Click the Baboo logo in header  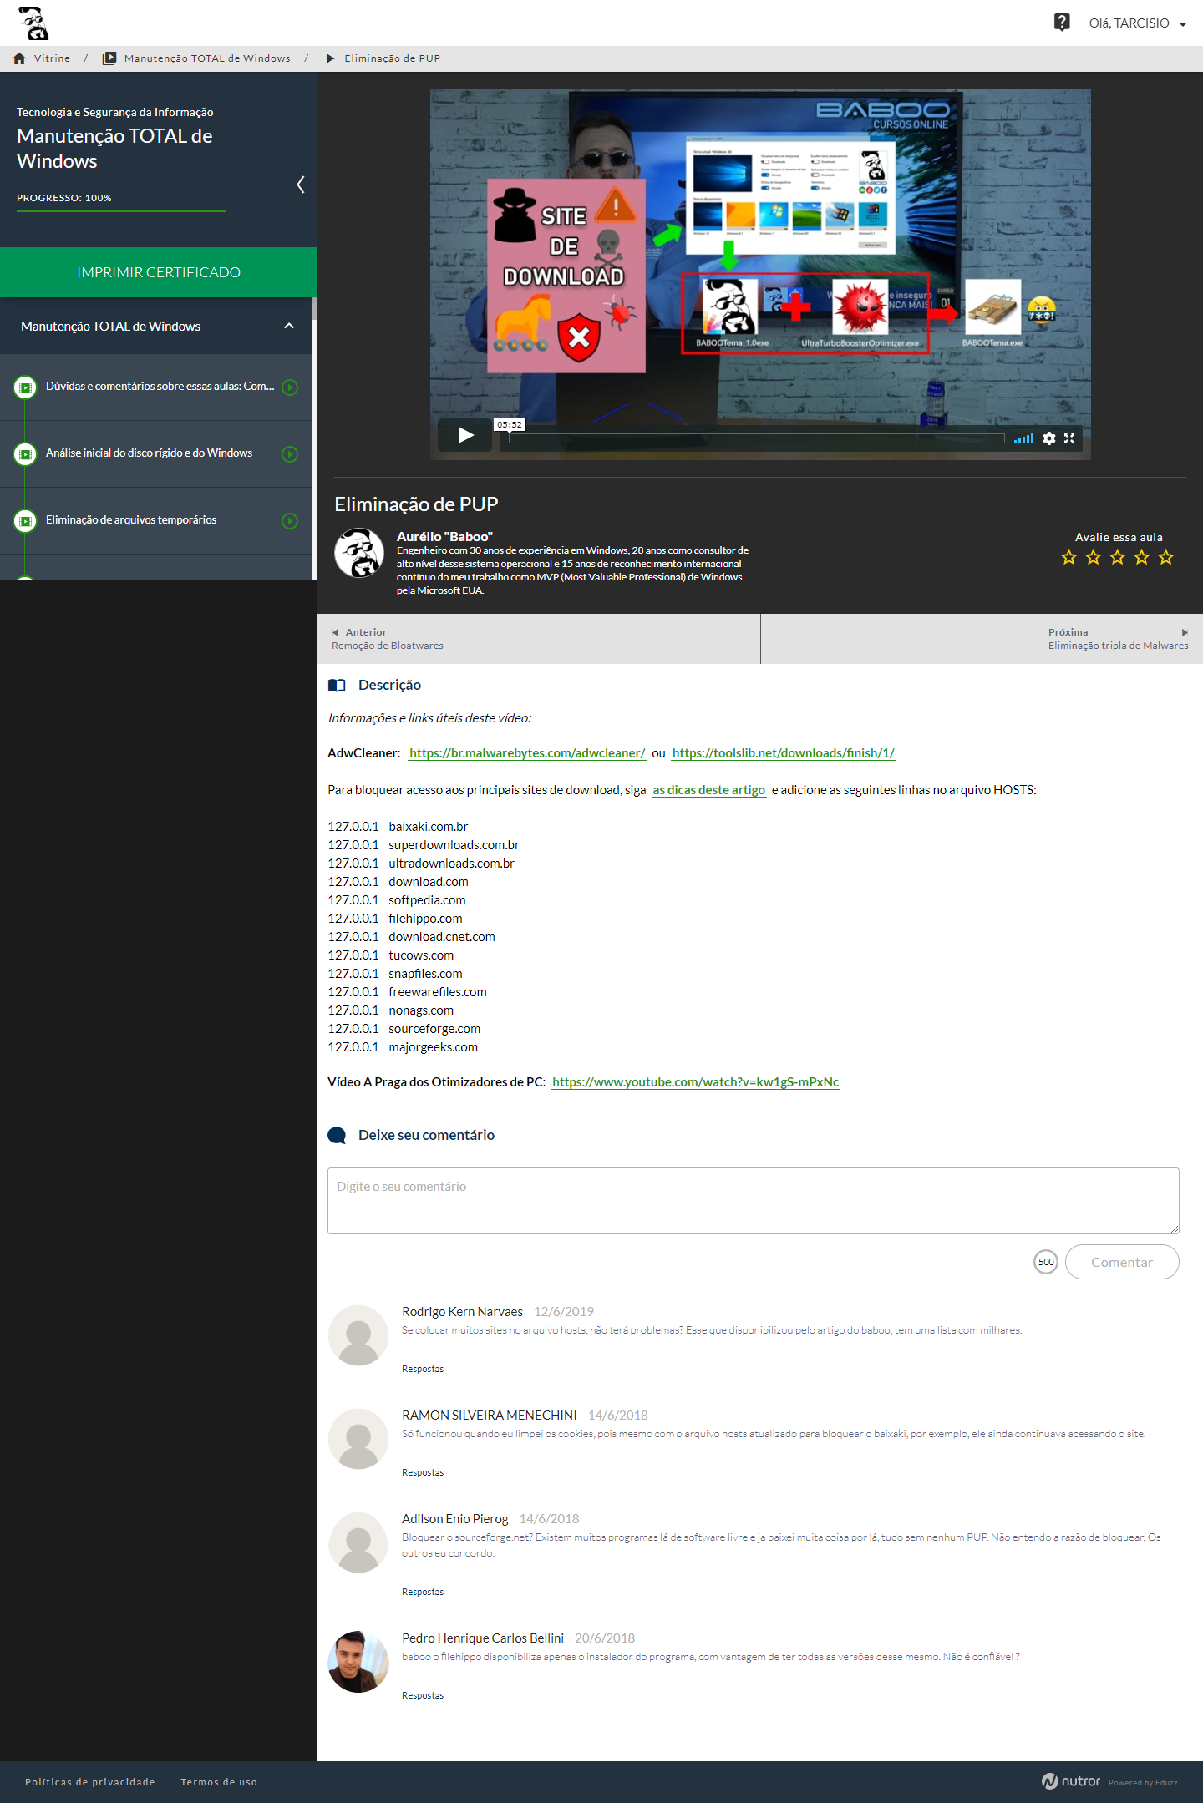click(x=33, y=23)
